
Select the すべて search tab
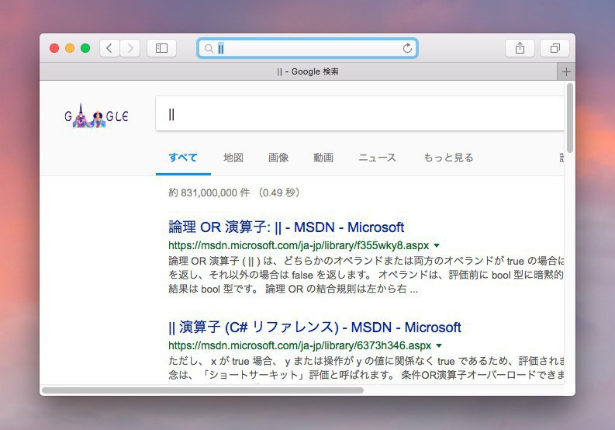[183, 158]
